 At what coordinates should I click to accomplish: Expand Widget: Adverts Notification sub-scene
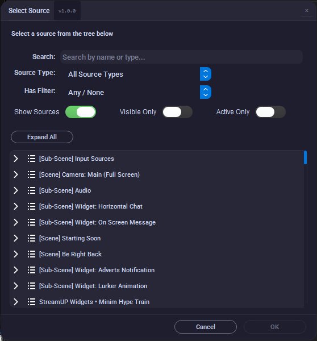[16, 270]
